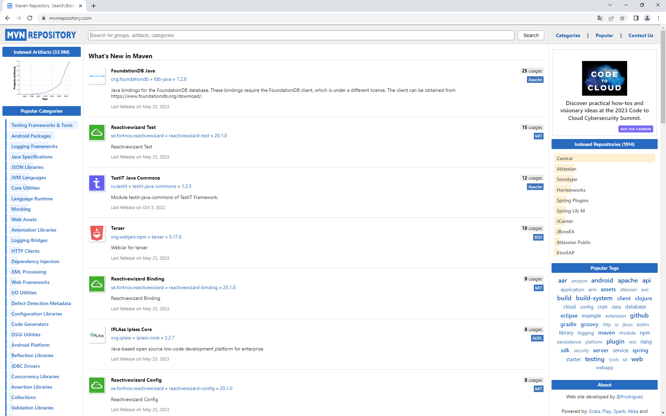The width and height of the screenshot is (666, 416).
Task: Open the browser side panel icon
Action: pyautogui.click(x=636, y=18)
